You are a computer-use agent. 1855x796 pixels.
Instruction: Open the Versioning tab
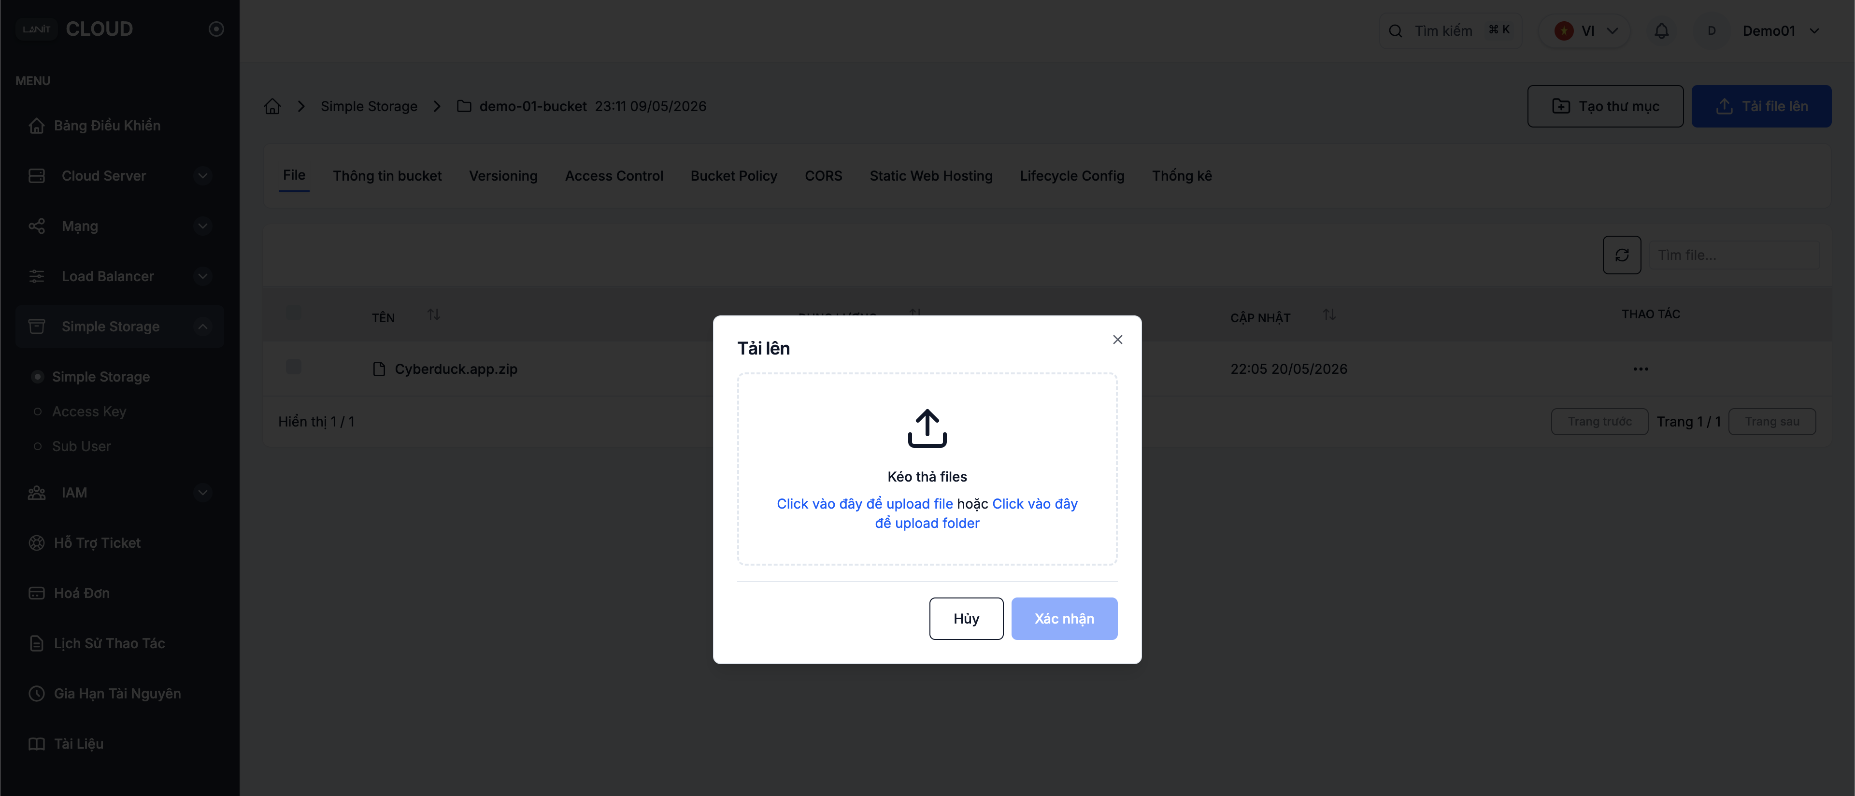[x=503, y=176]
